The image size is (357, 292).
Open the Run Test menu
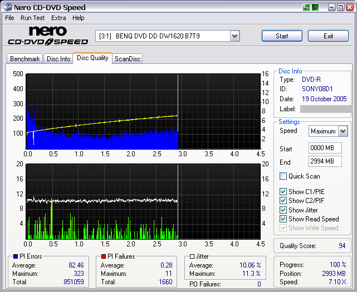[34, 18]
